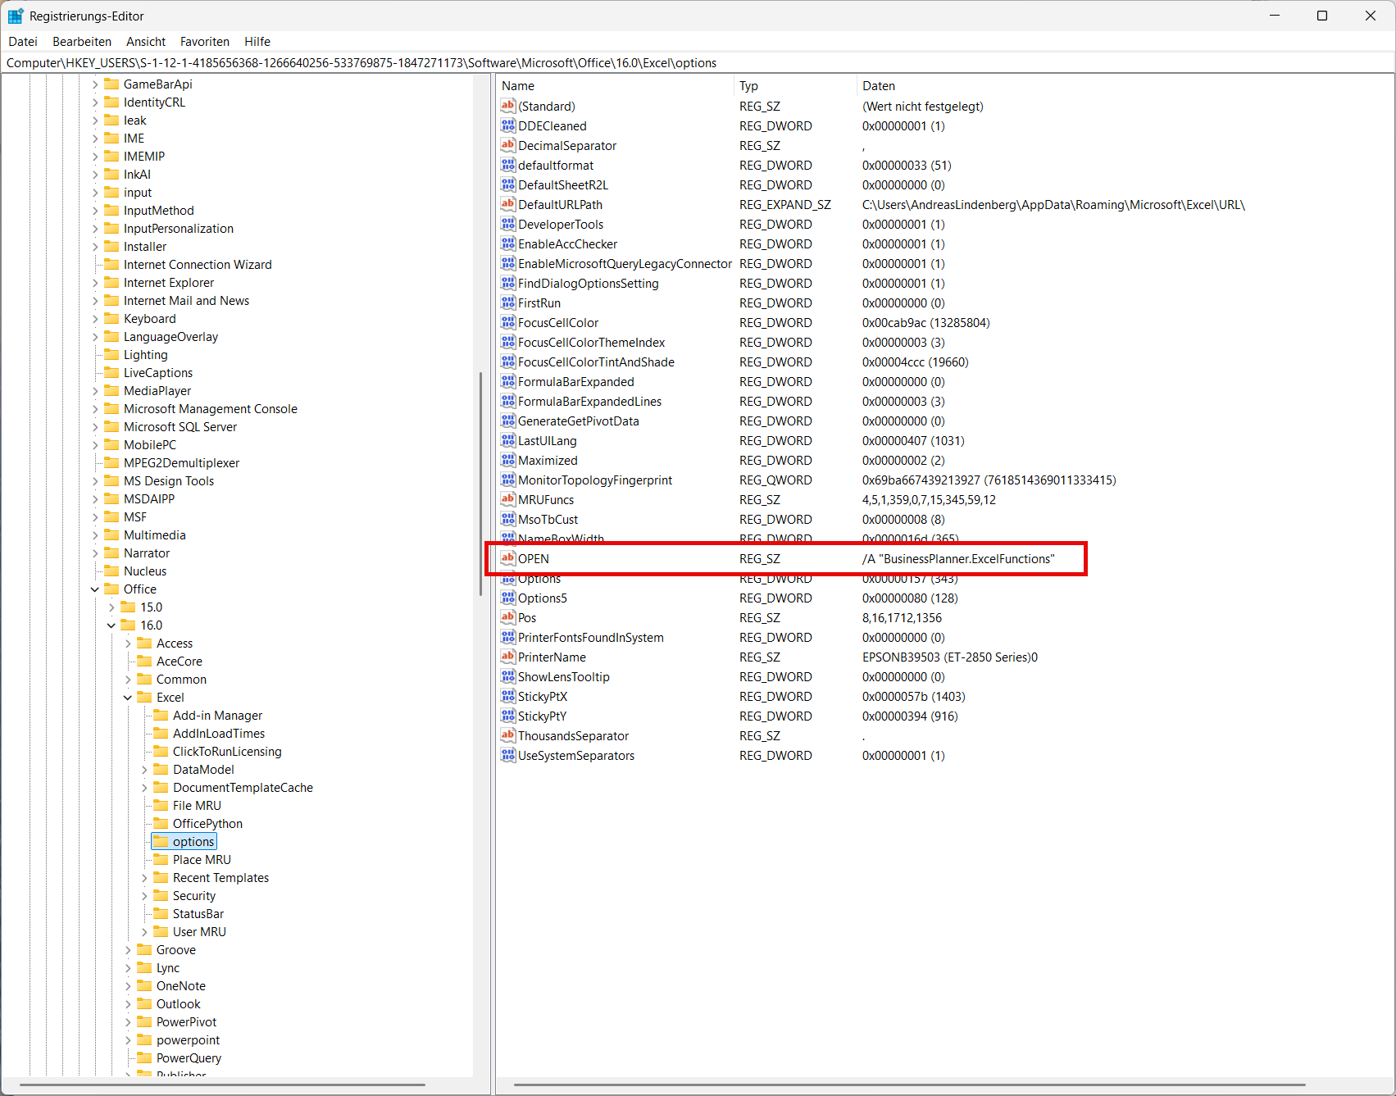Expand the 15.0 key
1396x1096 pixels.
pyautogui.click(x=111, y=607)
